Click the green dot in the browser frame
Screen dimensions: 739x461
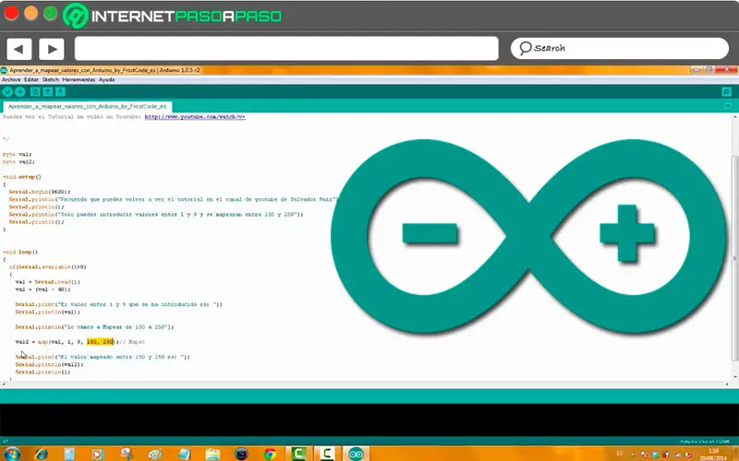tap(51, 13)
